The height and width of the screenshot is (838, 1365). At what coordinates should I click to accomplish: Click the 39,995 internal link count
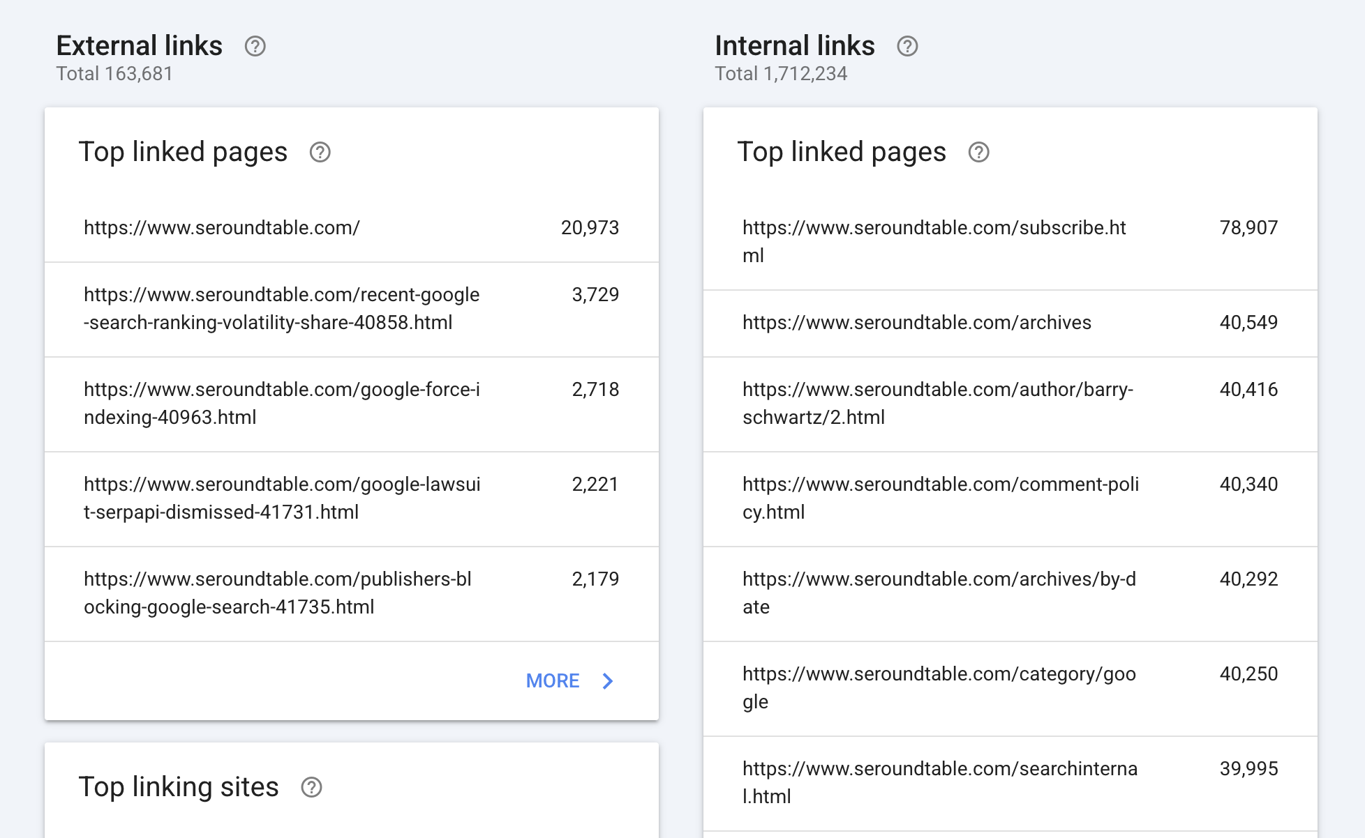pyautogui.click(x=1248, y=769)
